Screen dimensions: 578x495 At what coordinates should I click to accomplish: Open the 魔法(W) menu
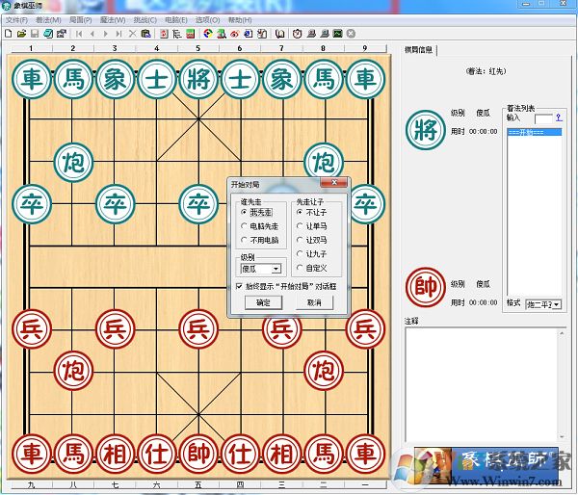(113, 20)
